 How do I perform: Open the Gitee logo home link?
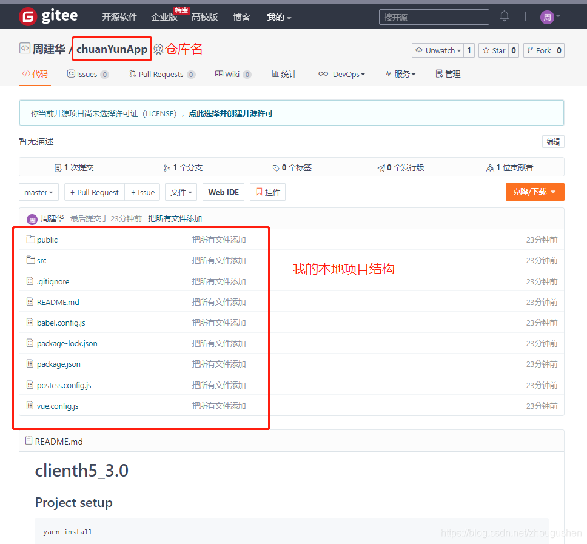click(49, 16)
